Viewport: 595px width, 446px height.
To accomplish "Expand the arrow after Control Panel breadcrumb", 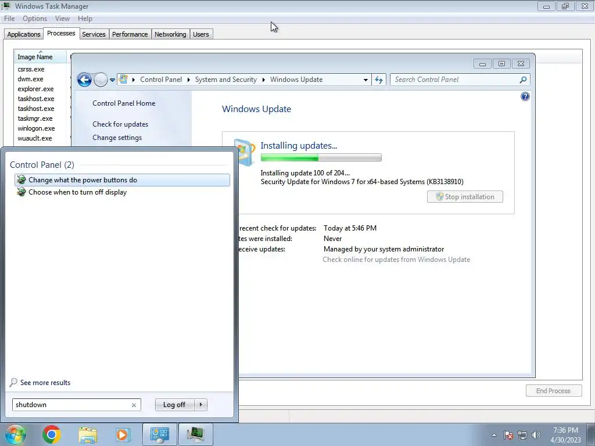I will [189, 80].
